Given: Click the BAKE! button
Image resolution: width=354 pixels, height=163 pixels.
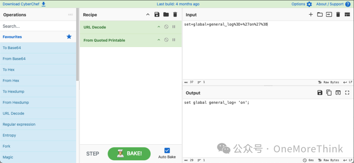Looking at the screenshot, I should pyautogui.click(x=129, y=154).
